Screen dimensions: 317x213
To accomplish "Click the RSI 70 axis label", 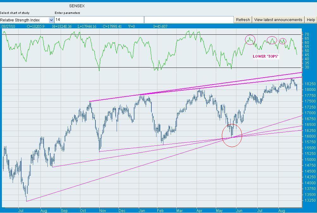I will click(307, 34).
